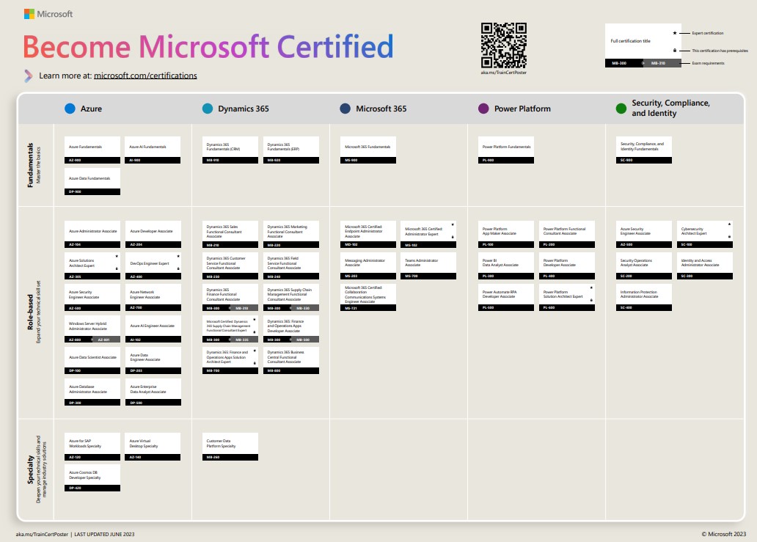
Task: Click 'Identity and Access Administrator Associate' title
Action: coord(700,263)
